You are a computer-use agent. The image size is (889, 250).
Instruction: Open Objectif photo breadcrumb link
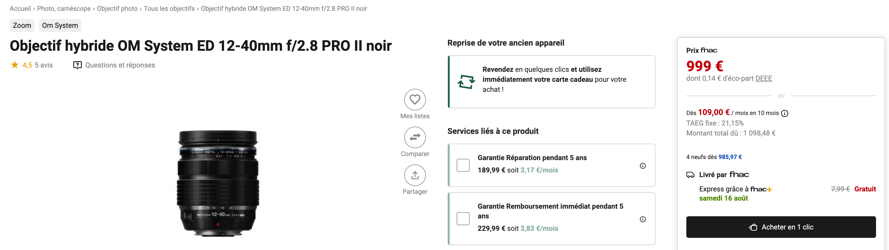[117, 9]
